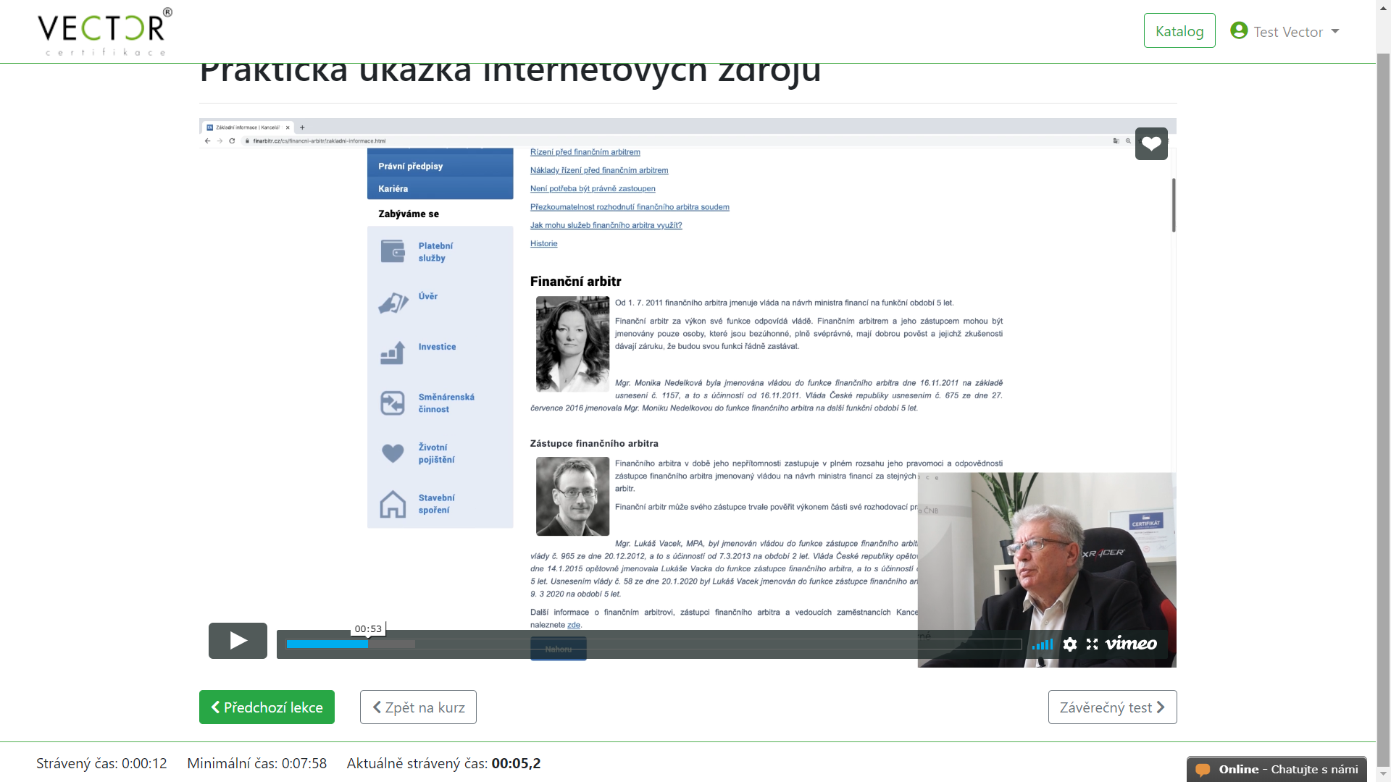Click the Investice label

point(437,347)
